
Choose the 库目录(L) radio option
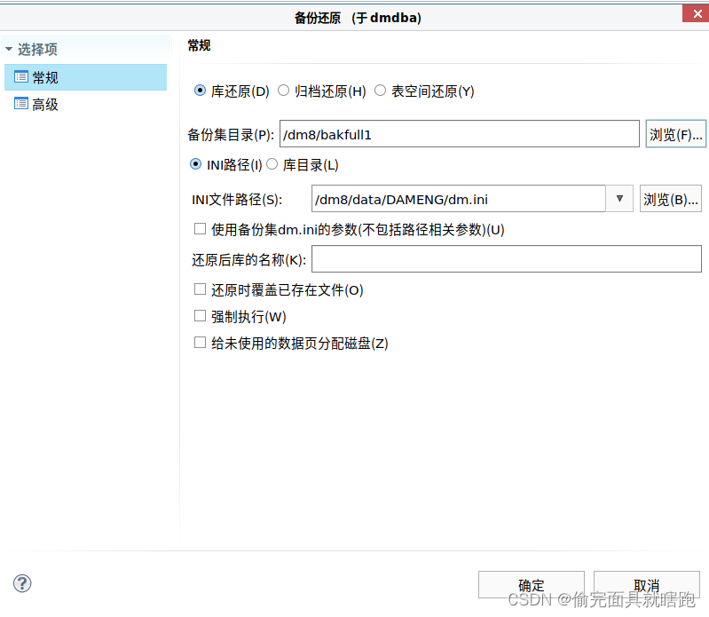(272, 164)
